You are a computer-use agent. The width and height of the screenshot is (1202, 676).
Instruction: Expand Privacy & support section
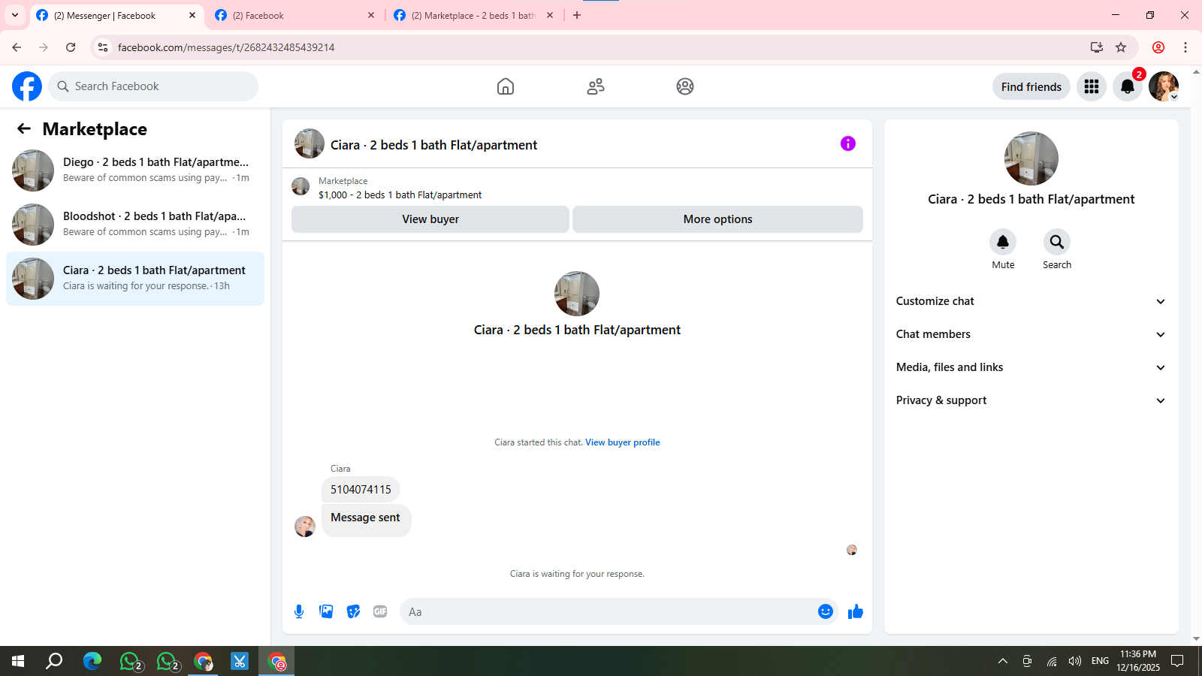point(1031,400)
